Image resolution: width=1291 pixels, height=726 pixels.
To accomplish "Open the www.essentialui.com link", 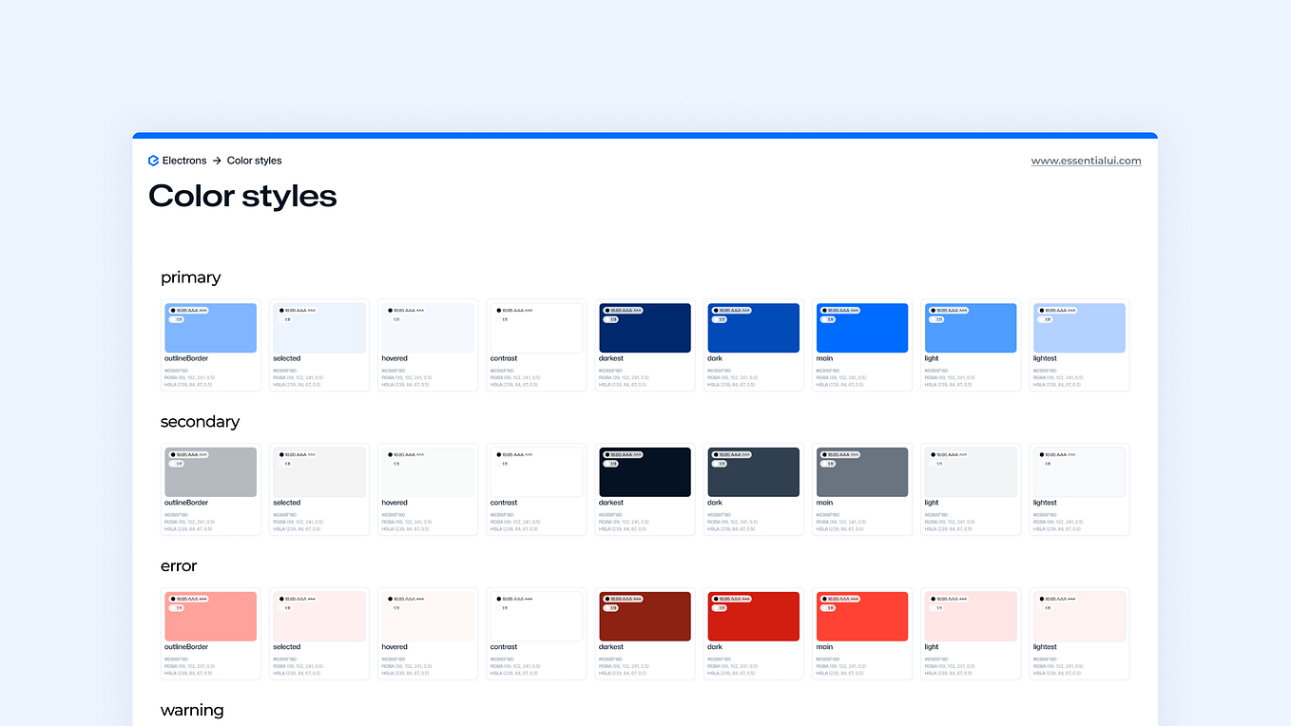I will [1086, 160].
